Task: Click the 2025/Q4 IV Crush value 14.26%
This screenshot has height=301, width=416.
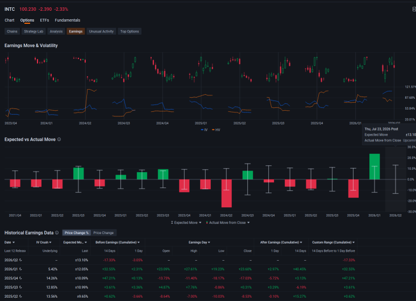Action: [52, 278]
